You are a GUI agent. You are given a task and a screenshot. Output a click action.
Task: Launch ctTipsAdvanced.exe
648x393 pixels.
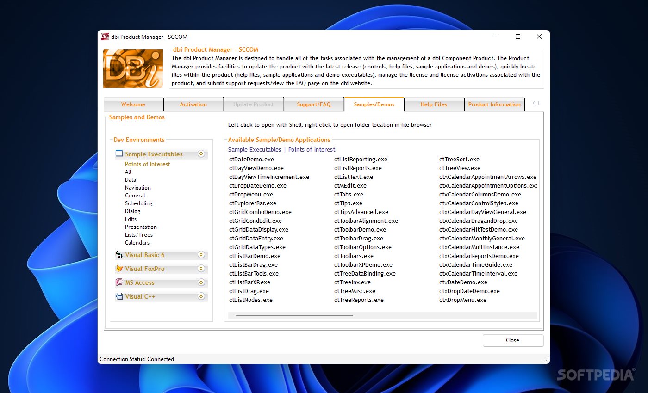[x=361, y=212]
